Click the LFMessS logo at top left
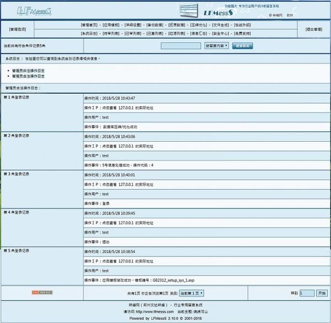Image resolution: width=331 pixels, height=323 pixels. pyautogui.click(x=34, y=10)
